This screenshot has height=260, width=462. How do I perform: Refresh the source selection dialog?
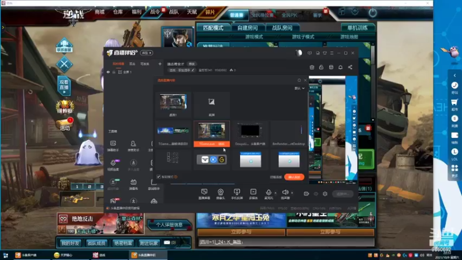[x=299, y=80]
